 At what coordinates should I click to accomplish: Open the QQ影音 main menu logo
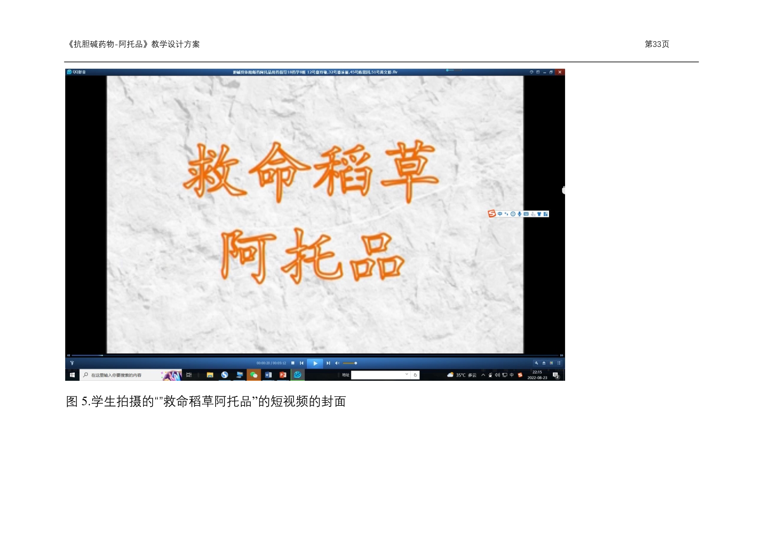70,72
